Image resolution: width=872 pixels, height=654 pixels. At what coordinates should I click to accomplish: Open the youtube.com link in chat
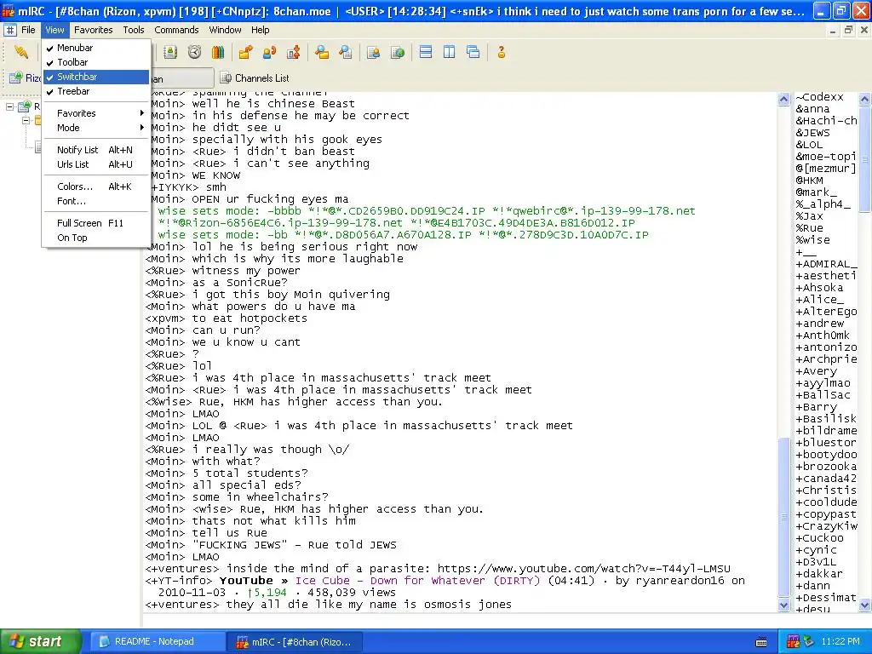click(583, 569)
